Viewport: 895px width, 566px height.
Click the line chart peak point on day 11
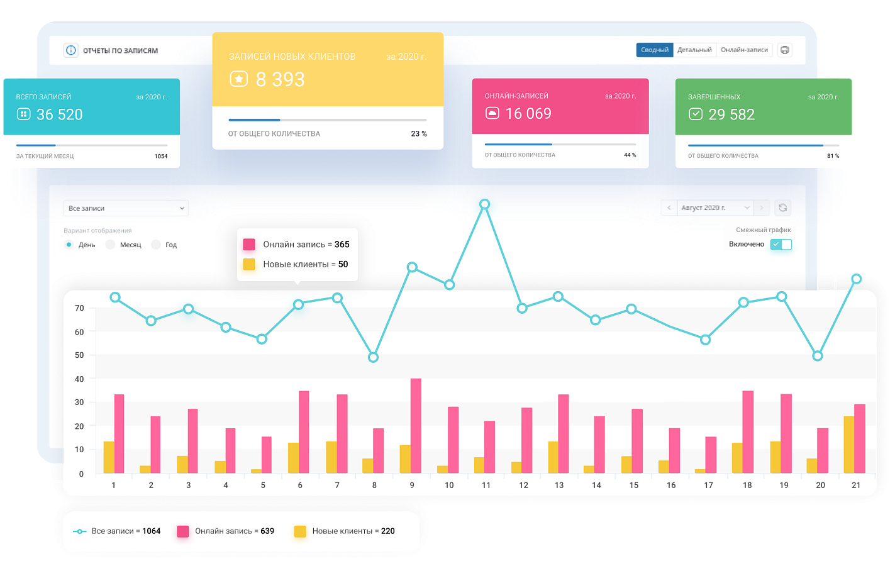pyautogui.click(x=484, y=204)
